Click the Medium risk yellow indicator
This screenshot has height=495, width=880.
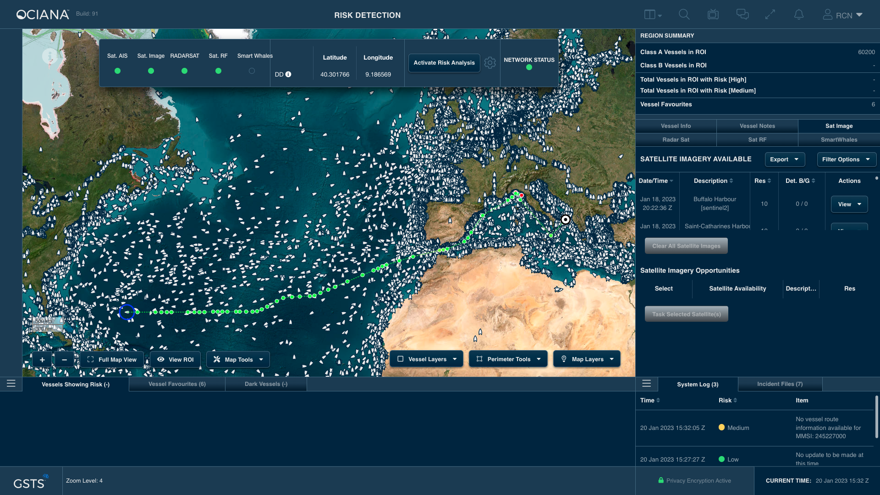coord(721,428)
